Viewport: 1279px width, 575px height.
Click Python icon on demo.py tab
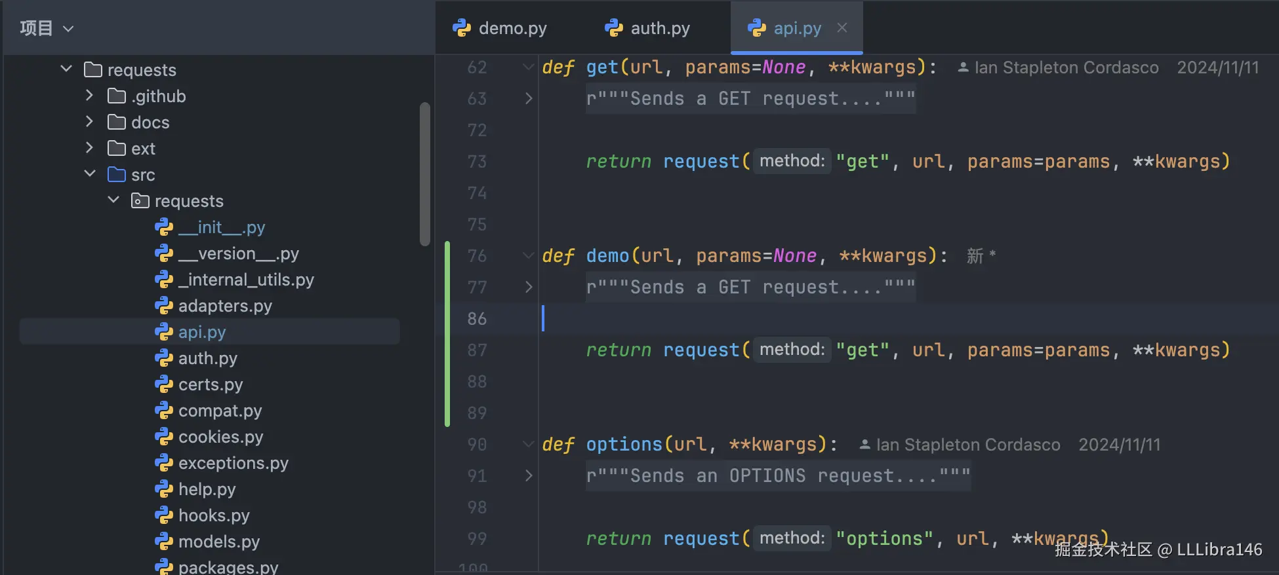coord(462,28)
